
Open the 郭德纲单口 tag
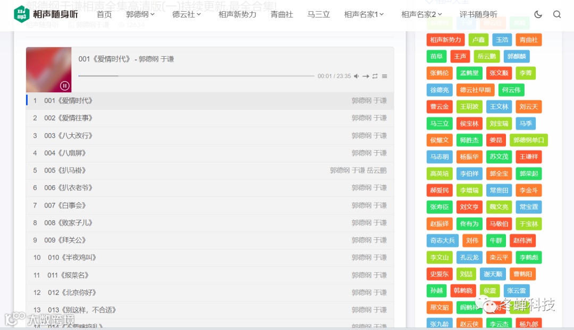pyautogui.click(x=529, y=140)
